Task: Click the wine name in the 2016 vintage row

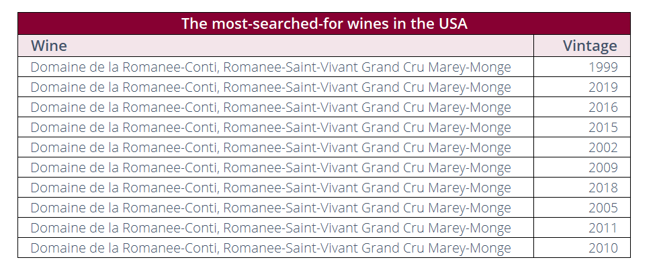Action: [271, 107]
